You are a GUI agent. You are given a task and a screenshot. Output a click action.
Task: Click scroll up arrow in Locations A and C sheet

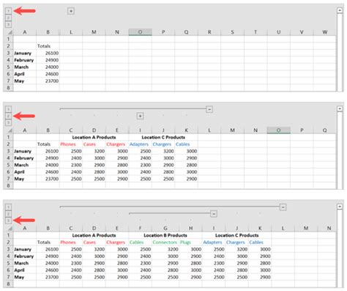pyautogui.click(x=340, y=108)
